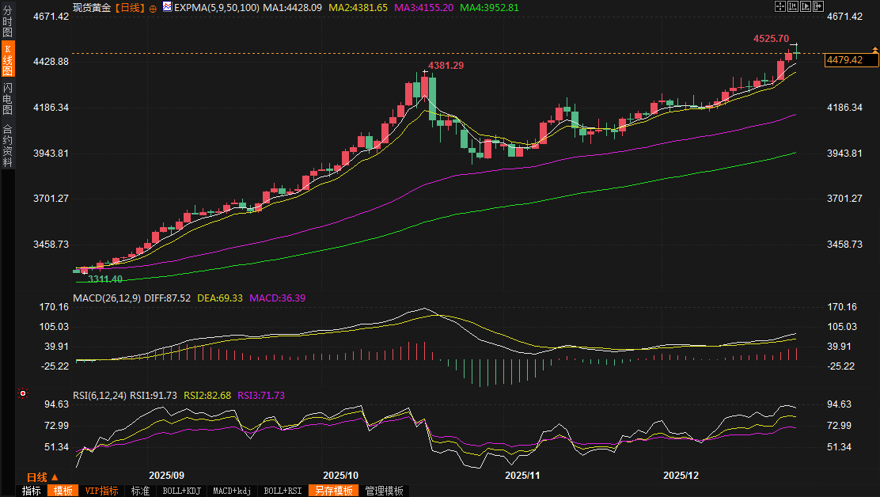The width and height of the screenshot is (880, 497).
Task: Select the MACD+kdj template tab
Action: (233, 491)
